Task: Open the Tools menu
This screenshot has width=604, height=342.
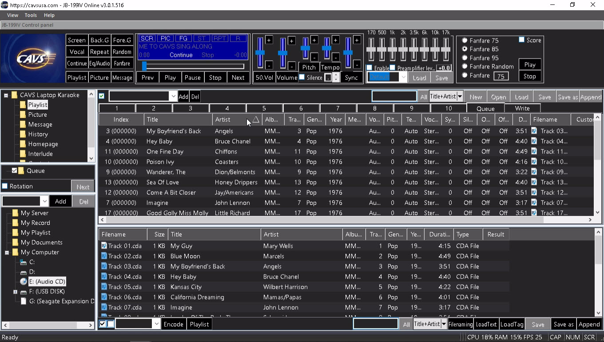Action: [x=31, y=15]
